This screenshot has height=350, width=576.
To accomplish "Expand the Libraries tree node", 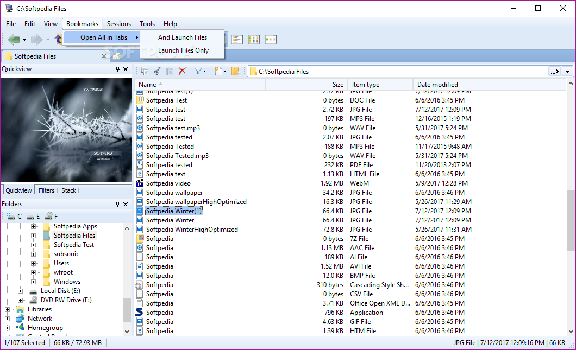I will (7, 310).
